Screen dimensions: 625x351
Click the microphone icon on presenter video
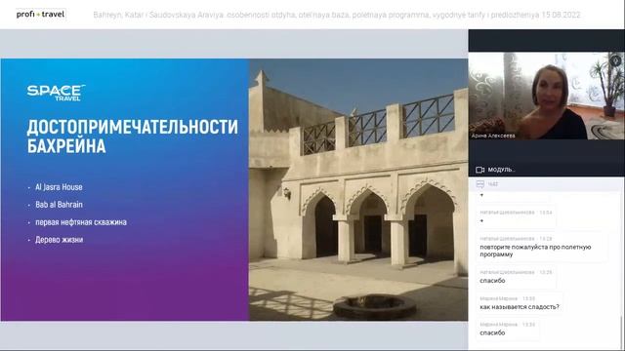(615, 60)
